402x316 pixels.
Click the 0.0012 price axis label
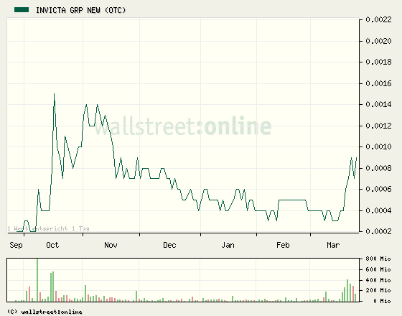tap(379, 126)
